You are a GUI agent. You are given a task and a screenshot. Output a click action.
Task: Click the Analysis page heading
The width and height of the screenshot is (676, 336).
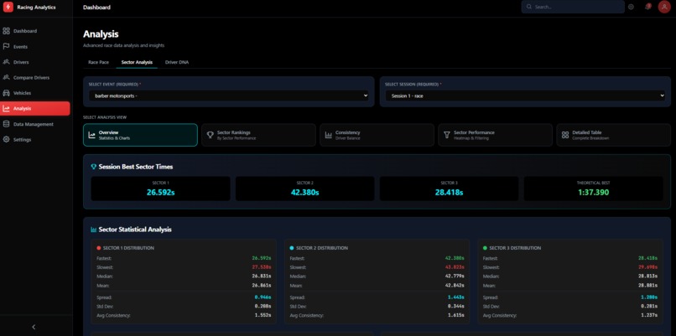pyautogui.click(x=101, y=34)
